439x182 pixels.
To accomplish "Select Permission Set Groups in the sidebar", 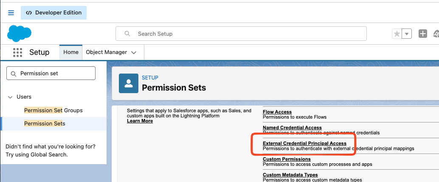I will click(53, 110).
